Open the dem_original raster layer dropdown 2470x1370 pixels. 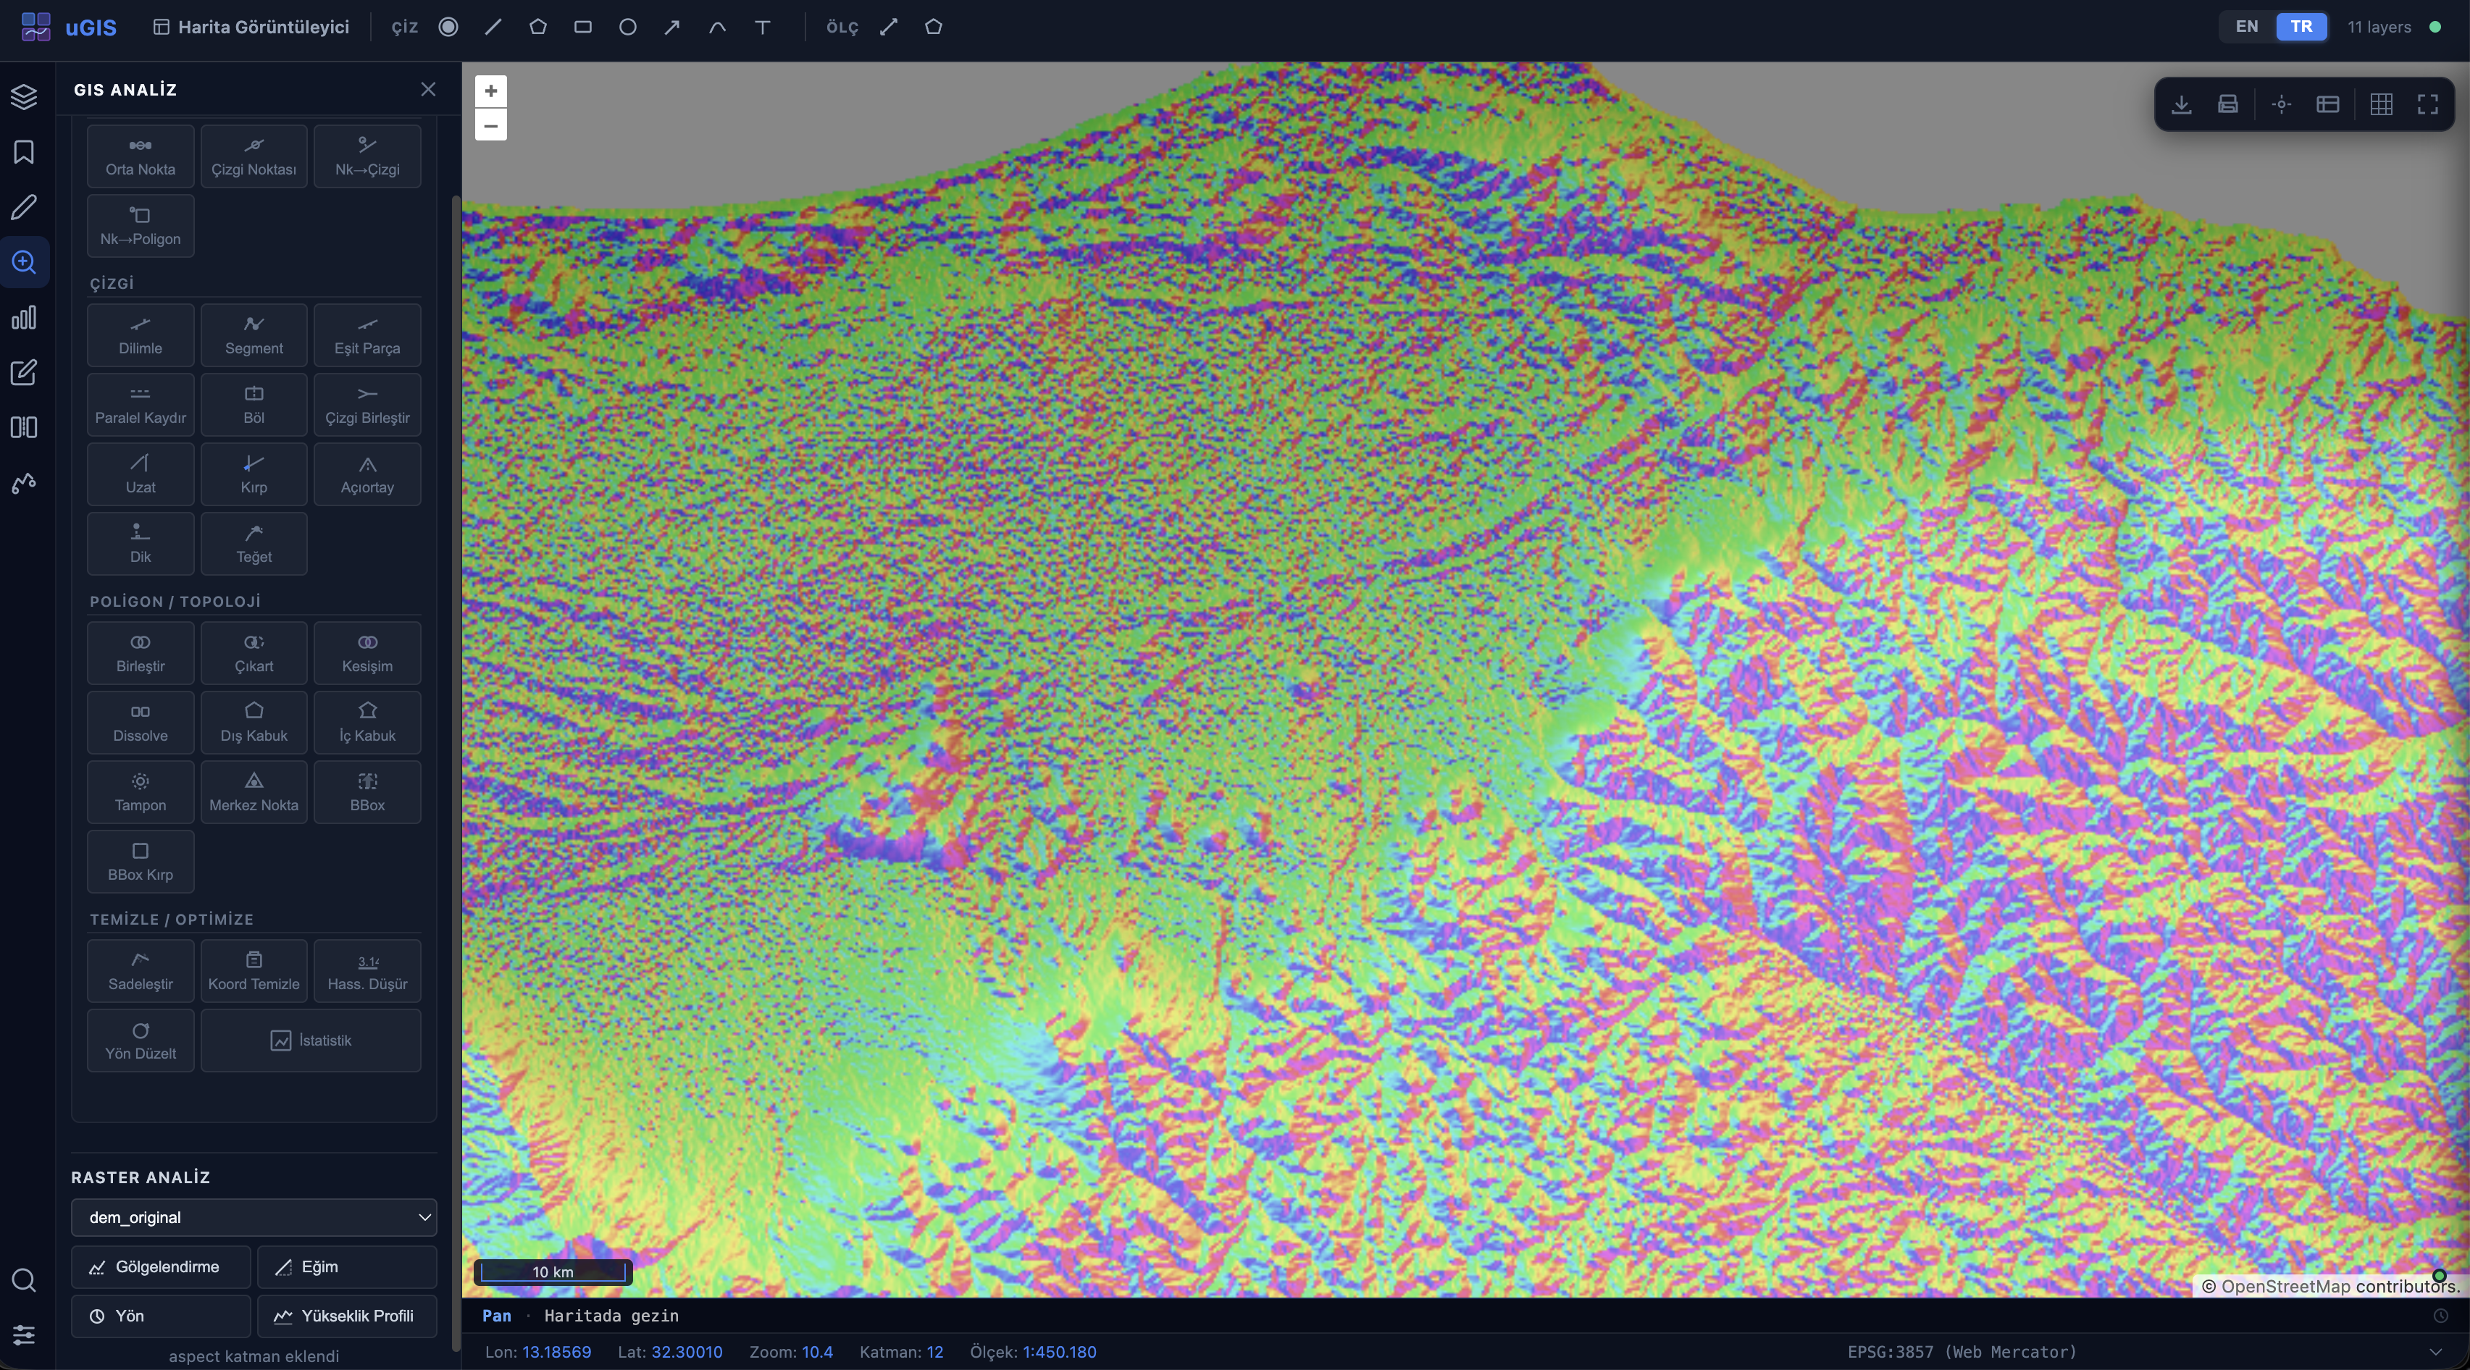coord(253,1217)
